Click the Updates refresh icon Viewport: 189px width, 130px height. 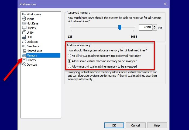(24, 42)
